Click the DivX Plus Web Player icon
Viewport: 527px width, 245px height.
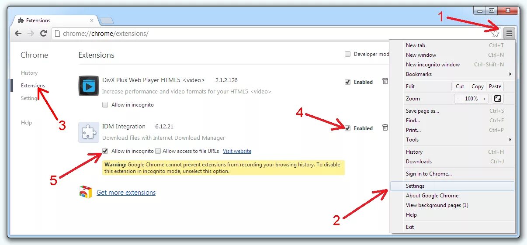pos(89,86)
